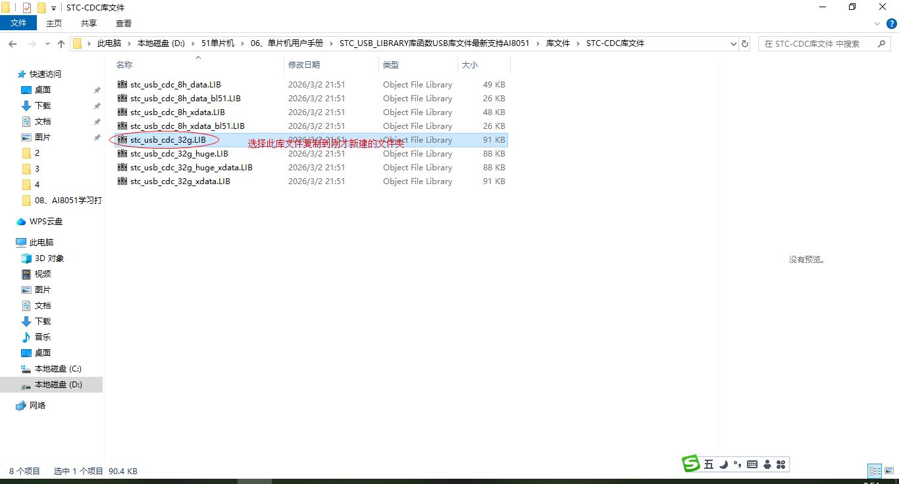
Task: Open pinned 下载 under Quick access
Action: pos(43,106)
